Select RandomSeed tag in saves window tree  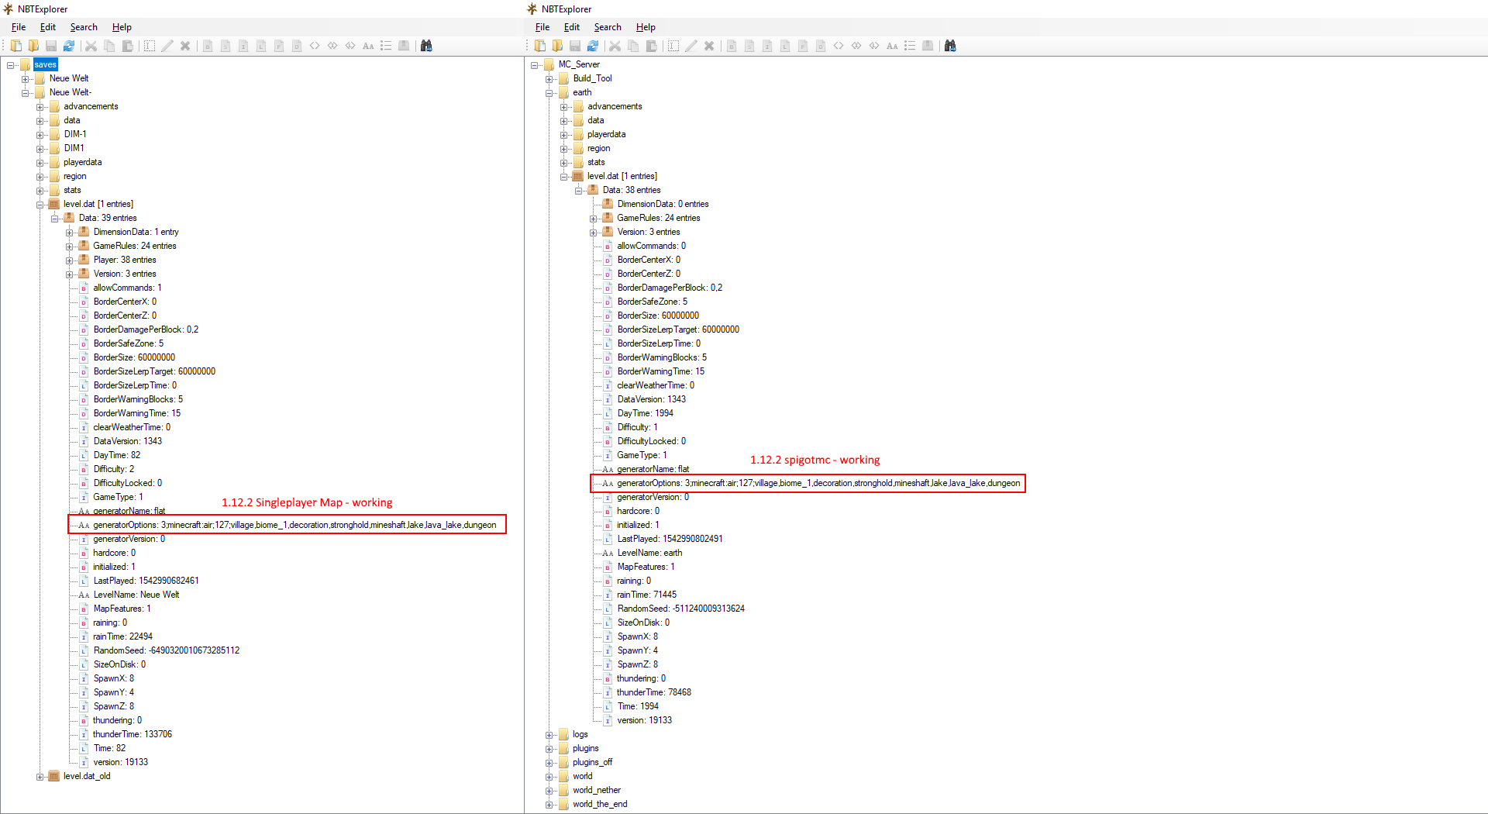(x=166, y=650)
